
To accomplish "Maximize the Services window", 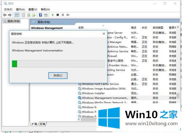I will click(x=165, y=3).
